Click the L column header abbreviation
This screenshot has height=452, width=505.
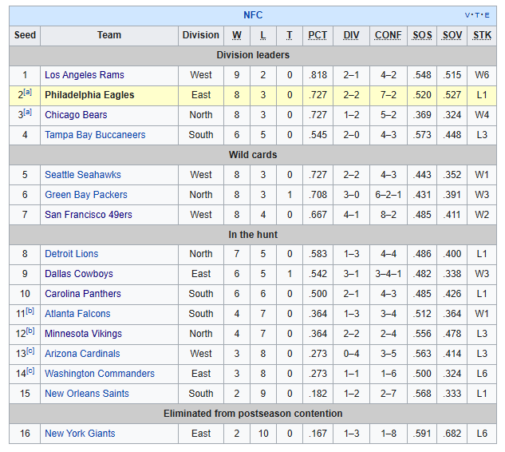263,35
